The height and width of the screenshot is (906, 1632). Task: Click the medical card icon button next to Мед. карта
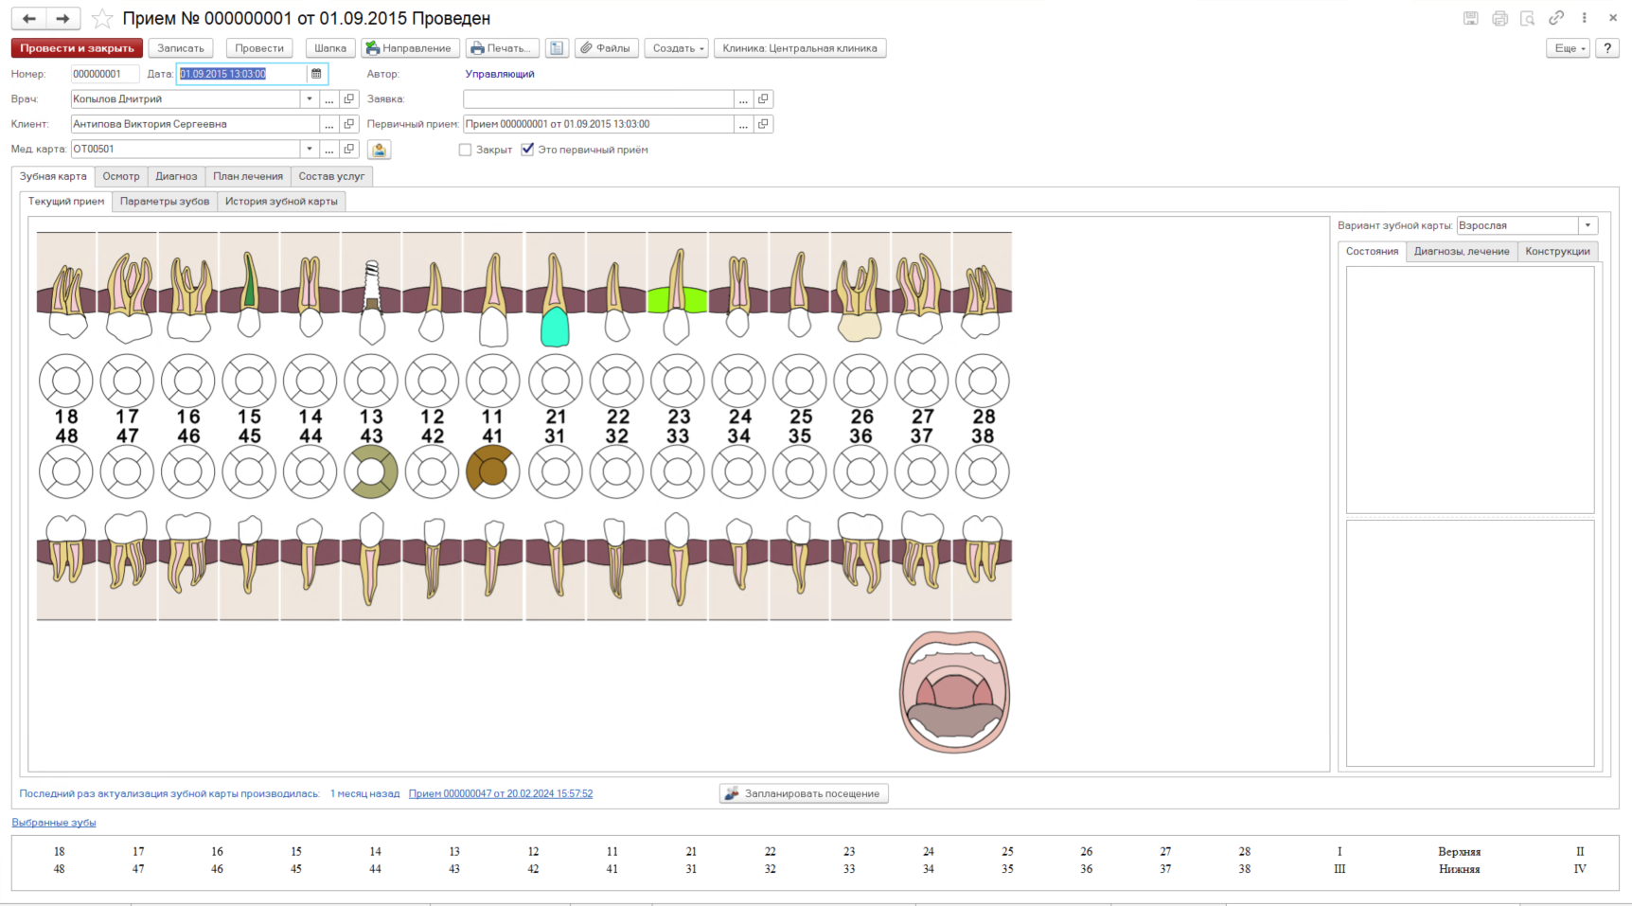pyautogui.click(x=379, y=150)
